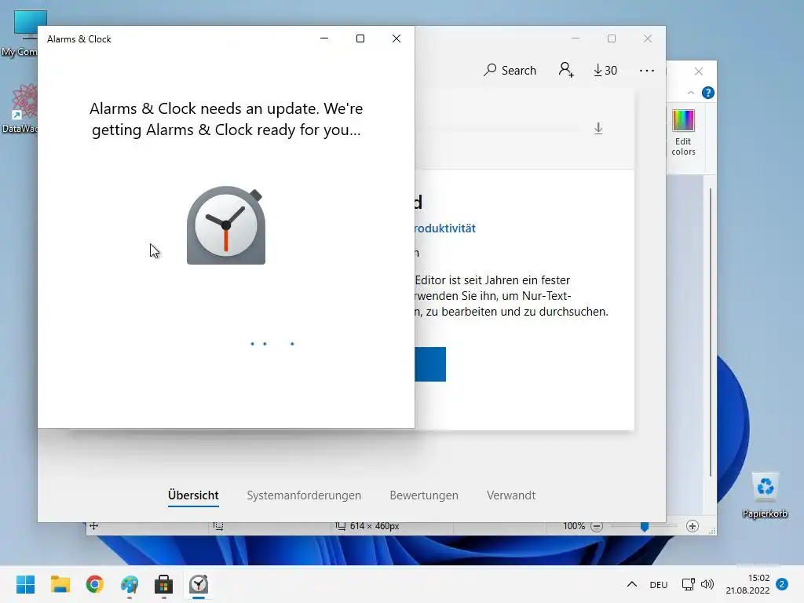Click the Paint selection size status icon
This screenshot has height=603, width=804.
click(x=218, y=526)
